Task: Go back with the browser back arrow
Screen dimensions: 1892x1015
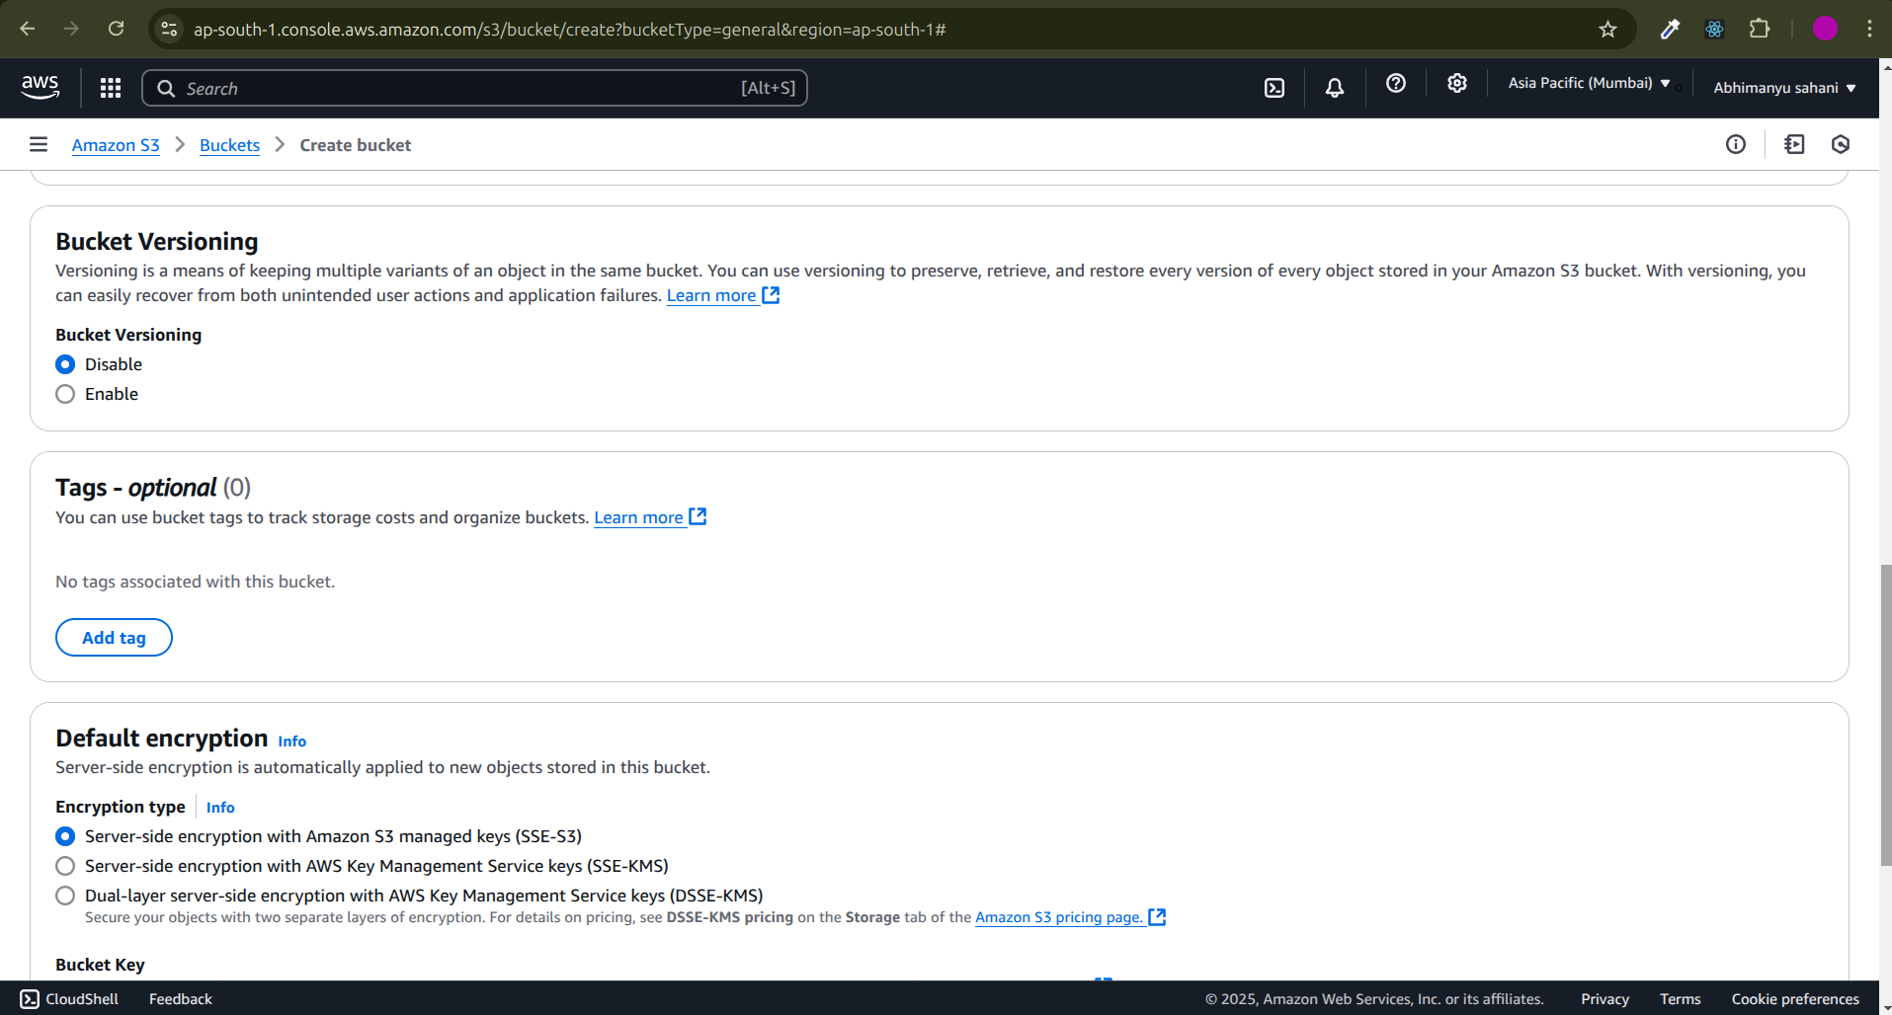Action: (x=28, y=29)
